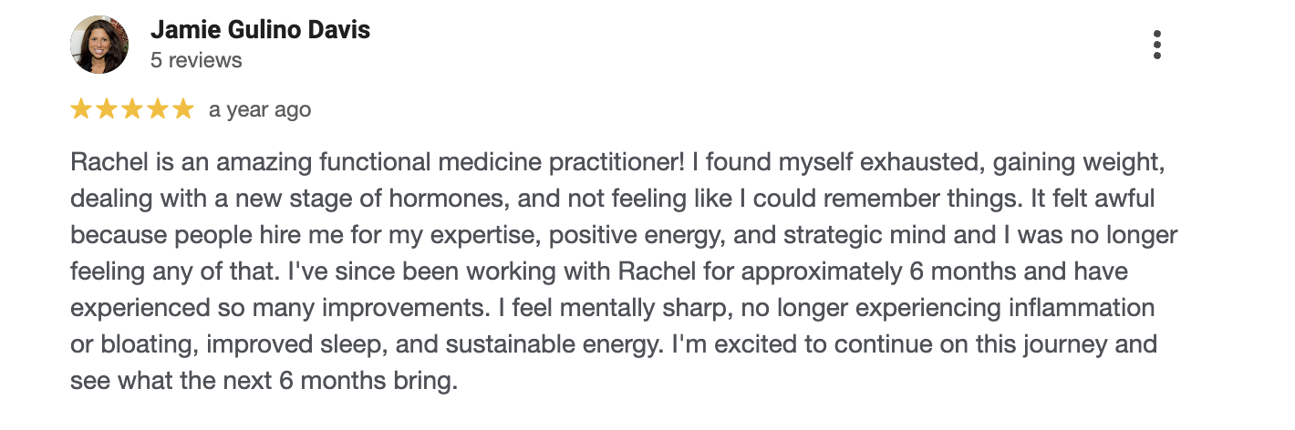Click the '5 reviews' count under the name
The height and width of the screenshot is (430, 1295).
click(x=196, y=60)
